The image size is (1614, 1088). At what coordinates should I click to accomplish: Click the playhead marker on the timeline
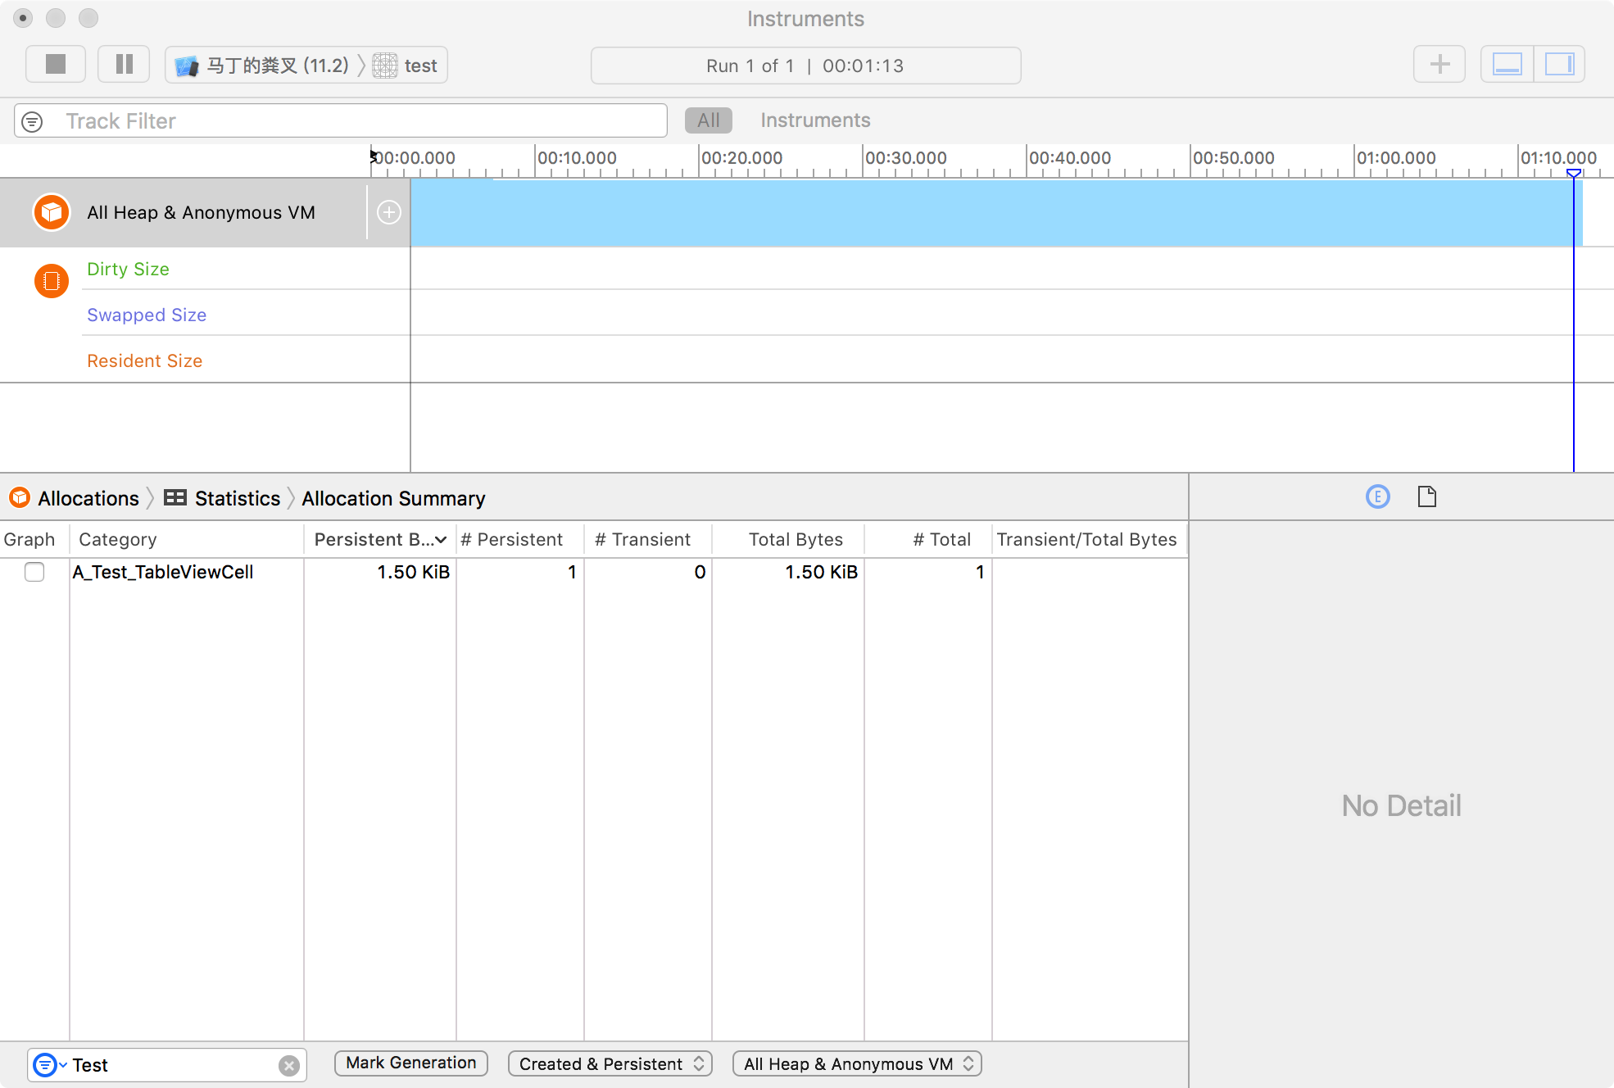1573,173
